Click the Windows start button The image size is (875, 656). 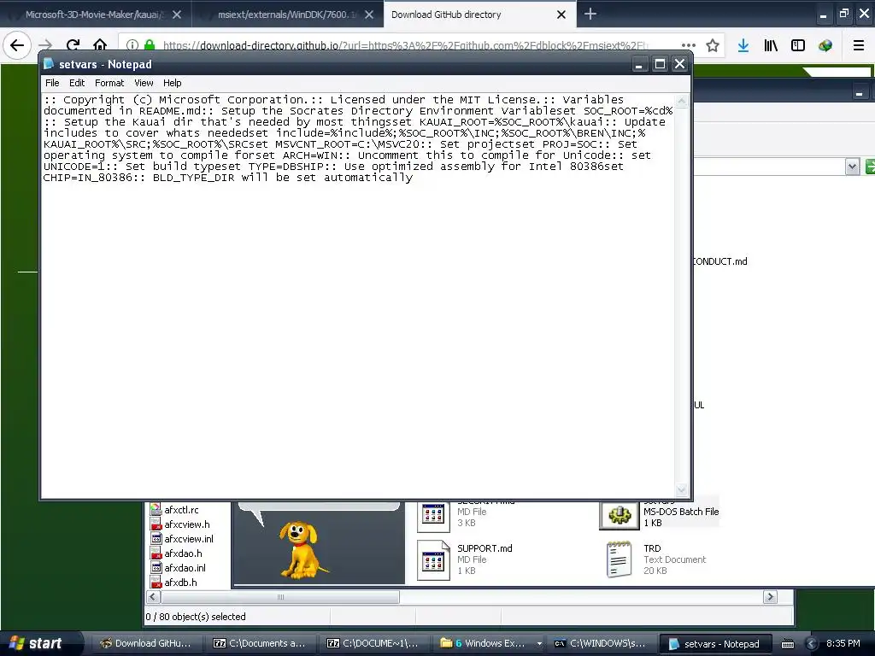(x=36, y=643)
